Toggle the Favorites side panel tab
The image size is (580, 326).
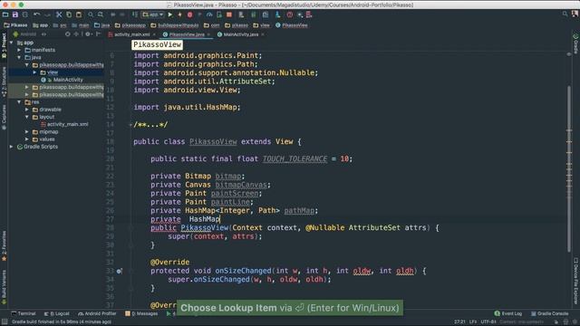pos(4,245)
